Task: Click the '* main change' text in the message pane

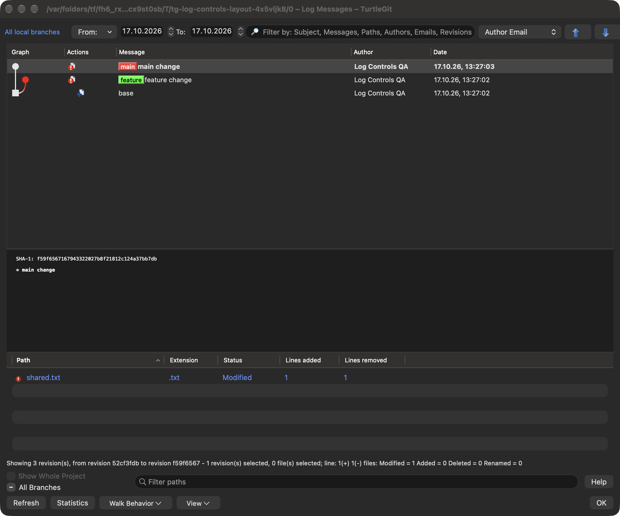Action: (35, 270)
